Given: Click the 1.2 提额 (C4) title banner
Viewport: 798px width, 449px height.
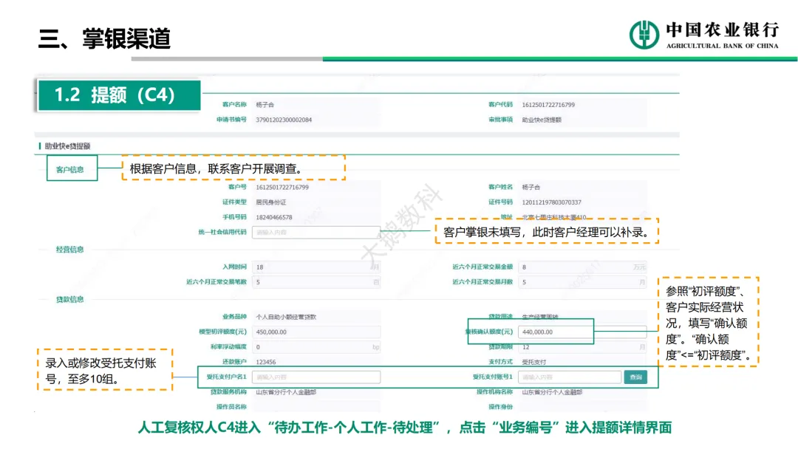Looking at the screenshot, I should 118,95.
